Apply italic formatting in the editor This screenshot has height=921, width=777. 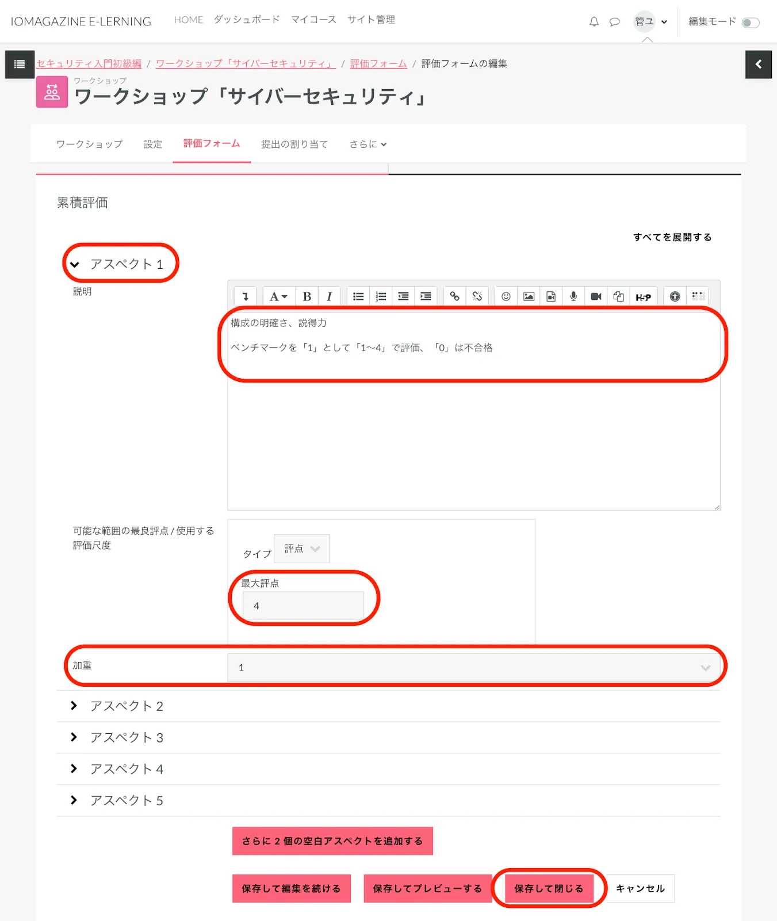pos(329,296)
